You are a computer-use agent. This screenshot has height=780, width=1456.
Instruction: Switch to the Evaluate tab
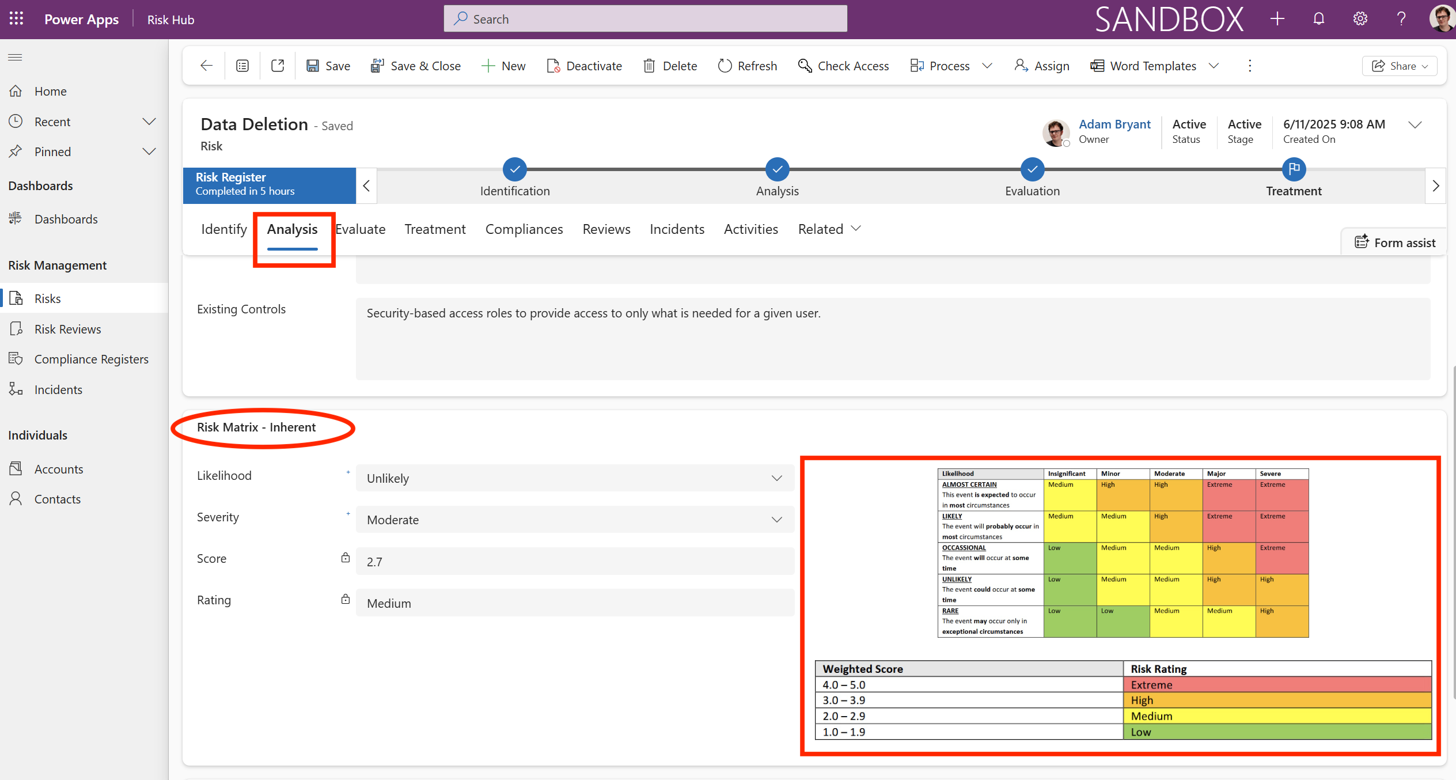click(x=361, y=229)
